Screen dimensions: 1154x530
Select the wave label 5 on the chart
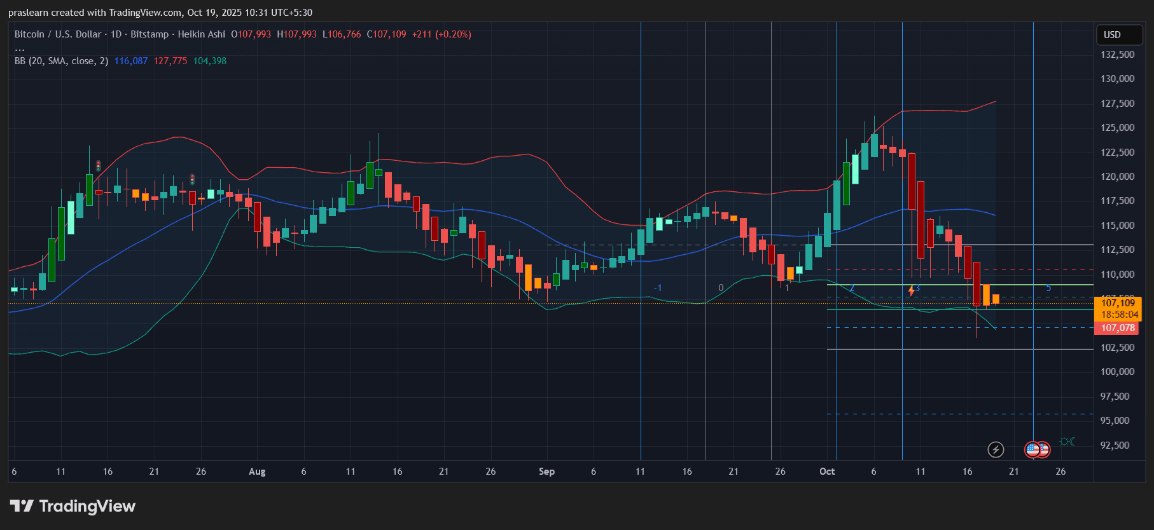(x=1048, y=288)
